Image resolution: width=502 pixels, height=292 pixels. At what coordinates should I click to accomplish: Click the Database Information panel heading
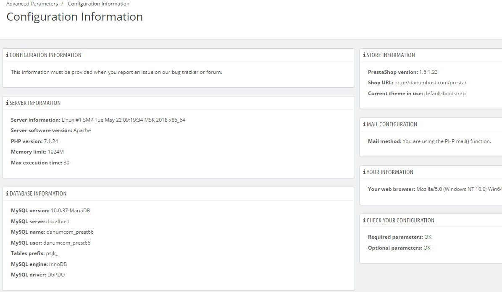pyautogui.click(x=38, y=193)
